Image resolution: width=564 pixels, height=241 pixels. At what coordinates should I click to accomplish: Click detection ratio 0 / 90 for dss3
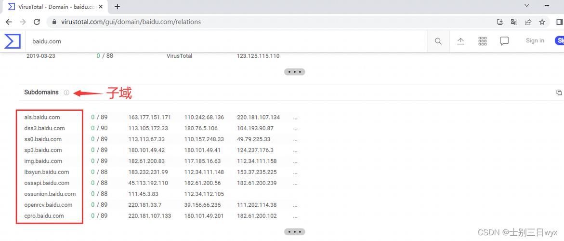tap(99, 128)
